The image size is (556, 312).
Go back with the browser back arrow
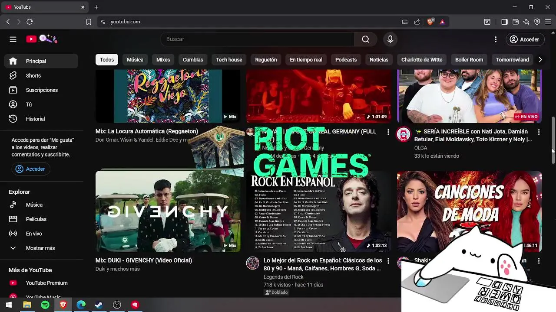click(x=8, y=22)
